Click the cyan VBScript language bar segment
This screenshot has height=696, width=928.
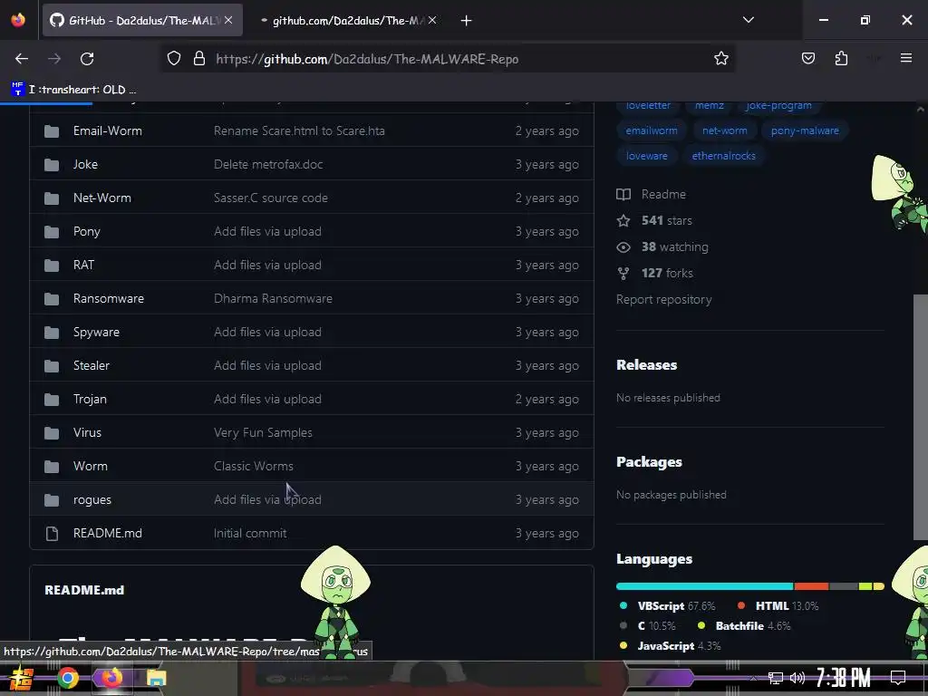(x=704, y=586)
